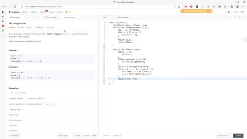
Task: Fold line 1 class Solution arrow
Action: pyautogui.click(x=106, y=22)
